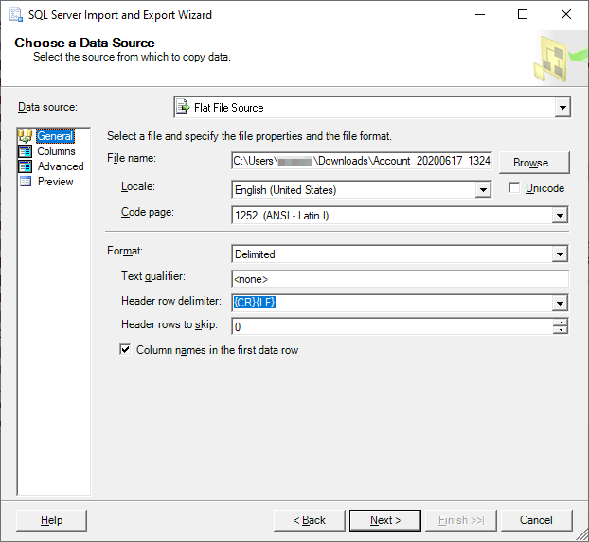This screenshot has height=542, width=589.
Task: Click the General page icon in sidebar
Action: pyautogui.click(x=26, y=136)
